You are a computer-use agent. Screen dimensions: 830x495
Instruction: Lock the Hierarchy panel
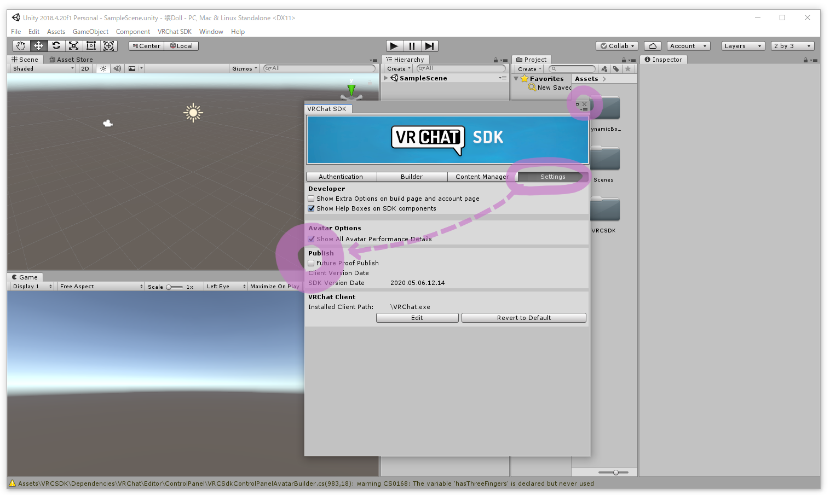[495, 60]
